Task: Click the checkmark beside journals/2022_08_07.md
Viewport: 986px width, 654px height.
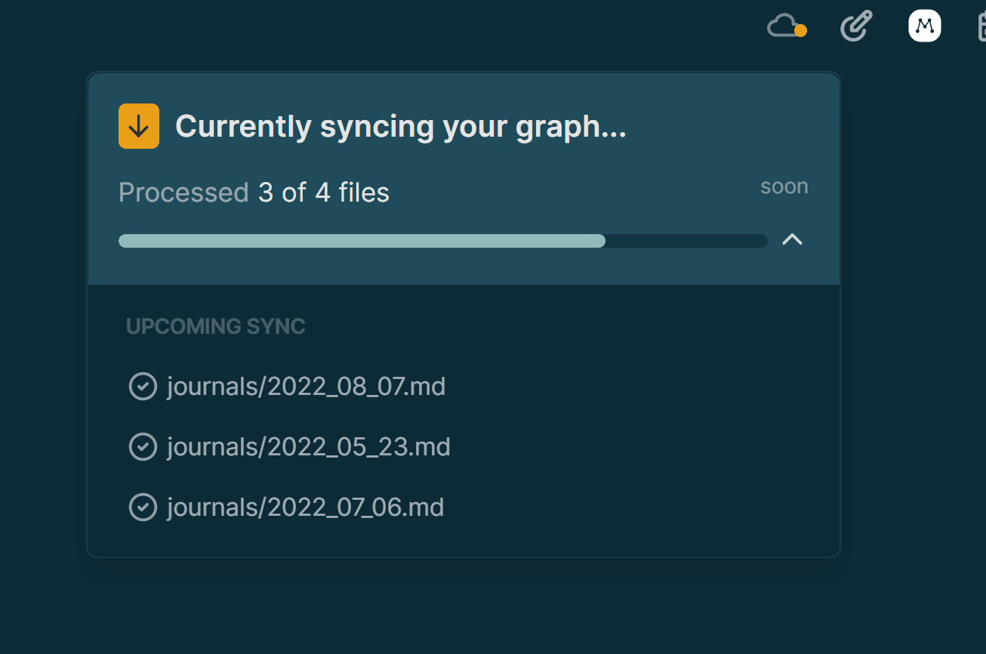Action: [x=143, y=386]
